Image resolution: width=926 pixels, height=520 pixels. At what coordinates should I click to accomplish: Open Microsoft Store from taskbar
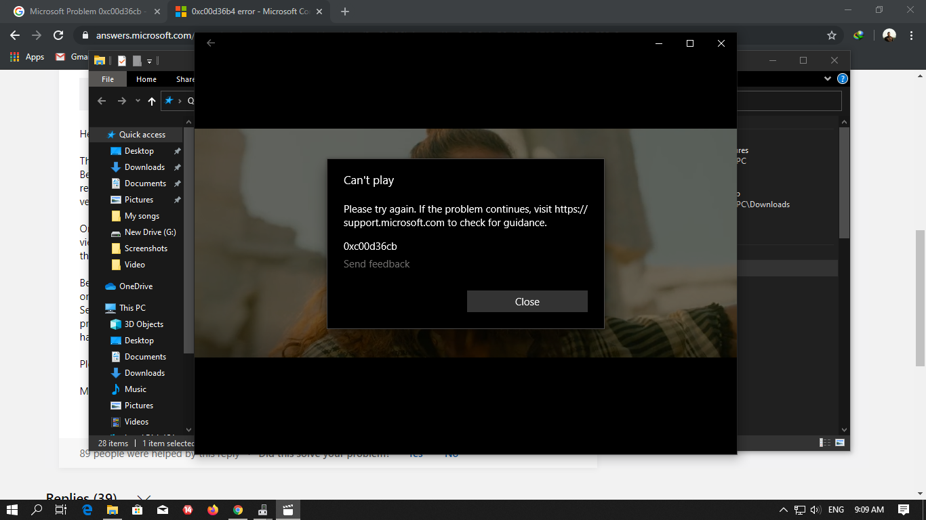click(x=137, y=510)
